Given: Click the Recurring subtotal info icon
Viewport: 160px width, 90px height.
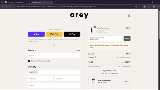Looking at the screenshot, I should pyautogui.click(x=102, y=66).
